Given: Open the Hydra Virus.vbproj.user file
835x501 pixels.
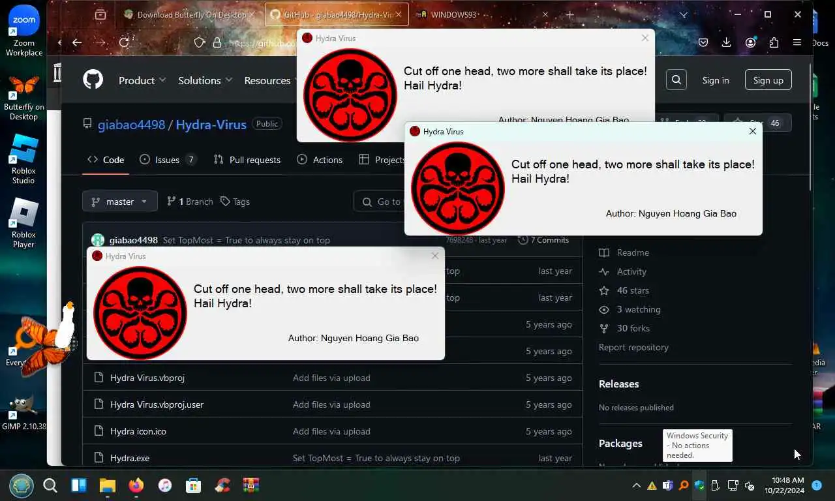Looking at the screenshot, I should coord(157,404).
